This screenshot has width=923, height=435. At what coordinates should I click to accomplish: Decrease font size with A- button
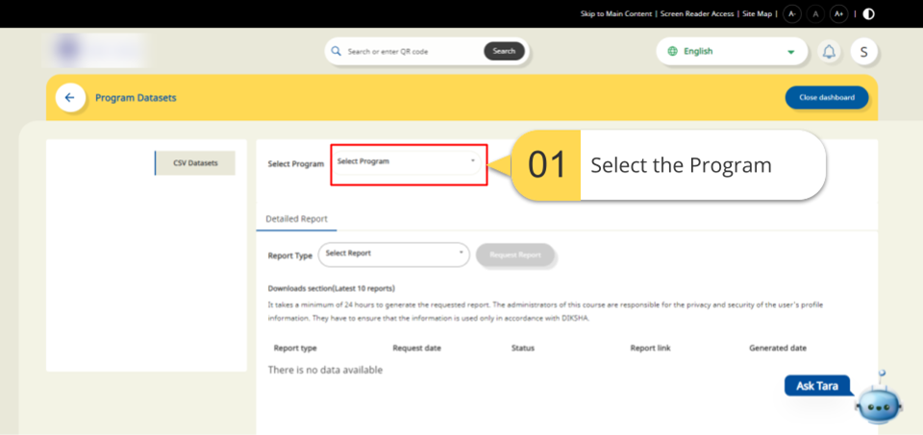791,13
